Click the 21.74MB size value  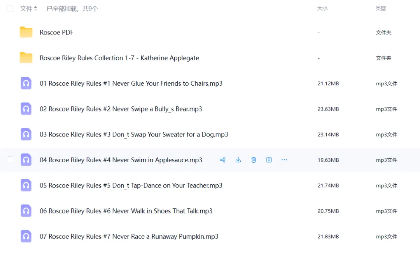point(328,186)
